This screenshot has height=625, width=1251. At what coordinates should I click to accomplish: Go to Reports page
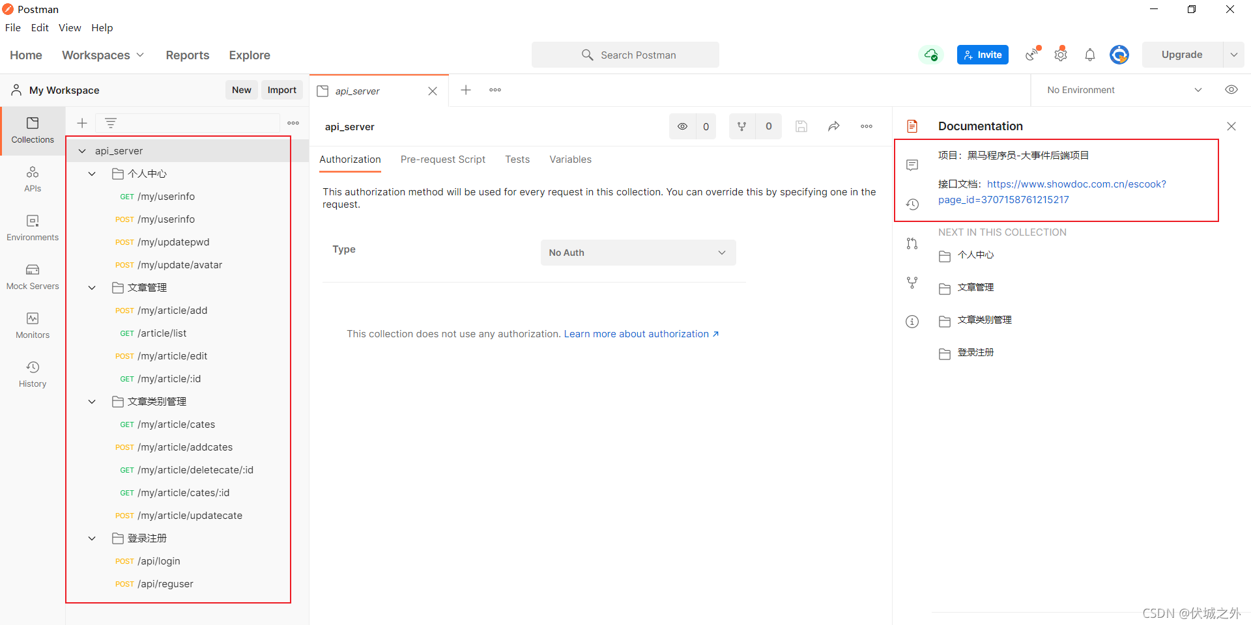188,55
